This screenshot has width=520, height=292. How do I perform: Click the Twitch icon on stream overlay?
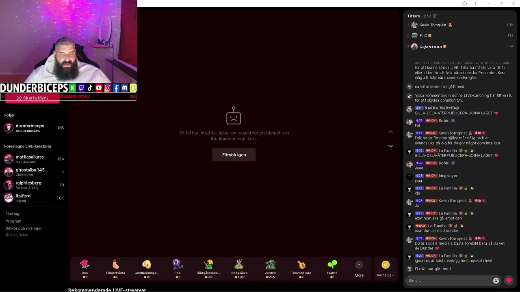81,88
